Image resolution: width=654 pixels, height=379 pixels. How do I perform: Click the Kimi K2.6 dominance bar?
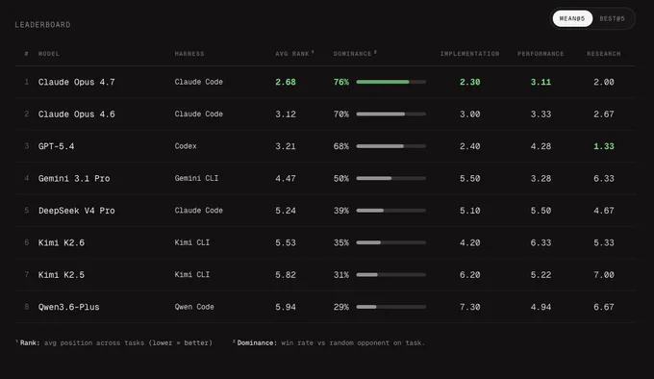(x=390, y=242)
